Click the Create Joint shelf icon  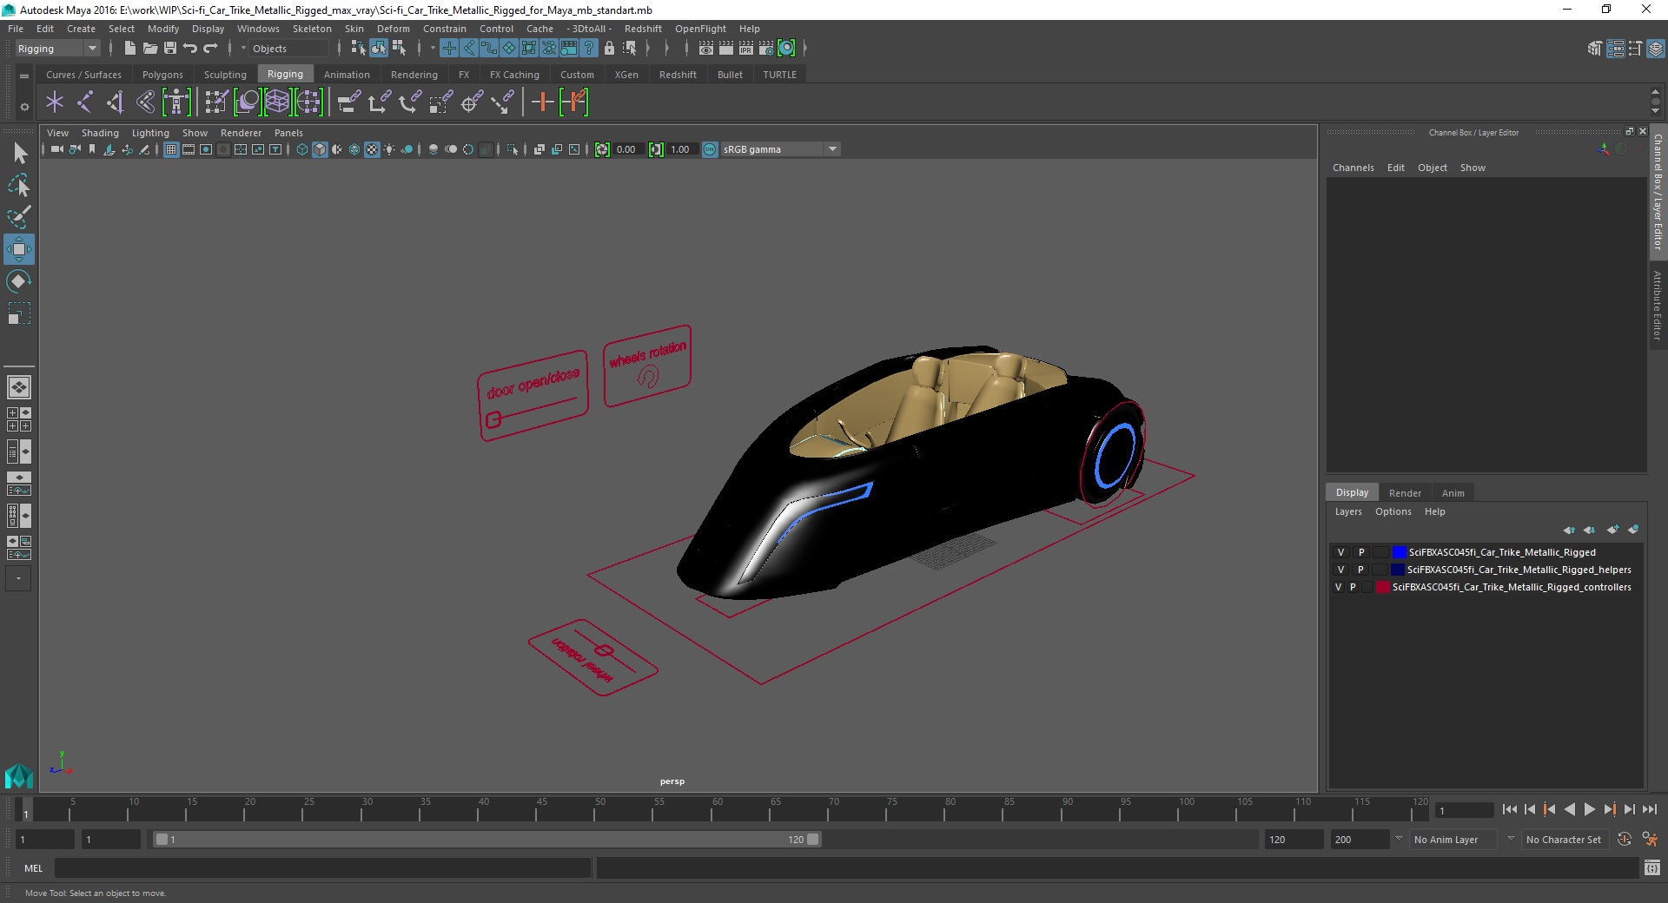pos(84,102)
